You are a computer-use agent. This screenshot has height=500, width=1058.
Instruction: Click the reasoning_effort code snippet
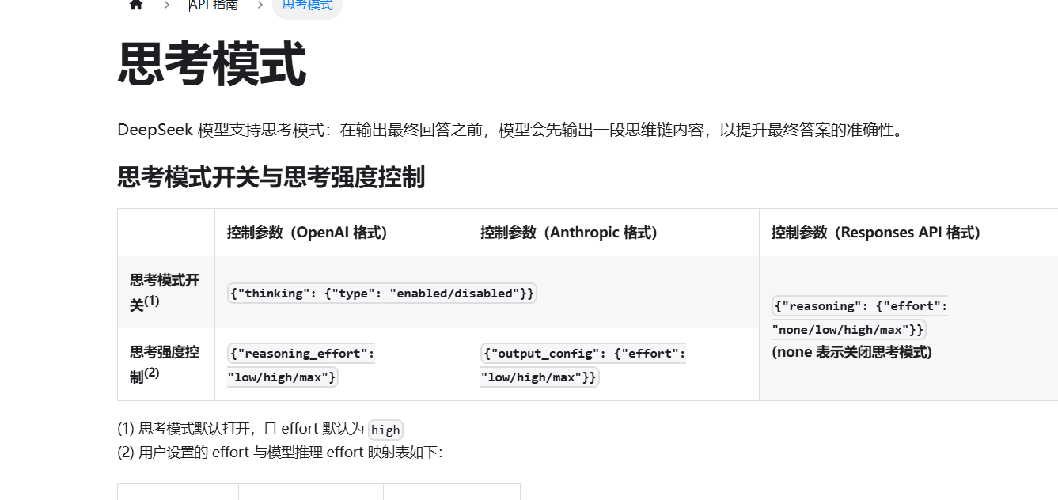point(301,365)
